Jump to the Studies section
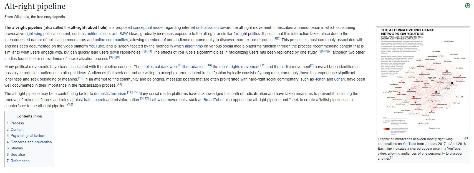 17,148
